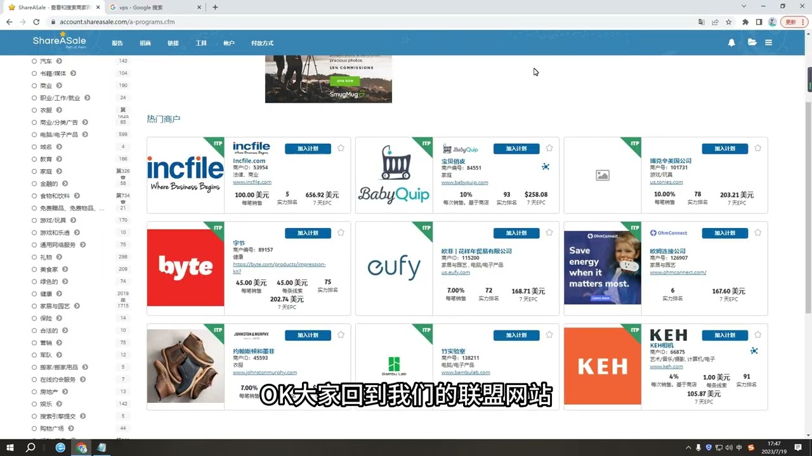This screenshot has height=456, width=812.
Task: Bookmark this page with the address bar star
Action: point(729,22)
